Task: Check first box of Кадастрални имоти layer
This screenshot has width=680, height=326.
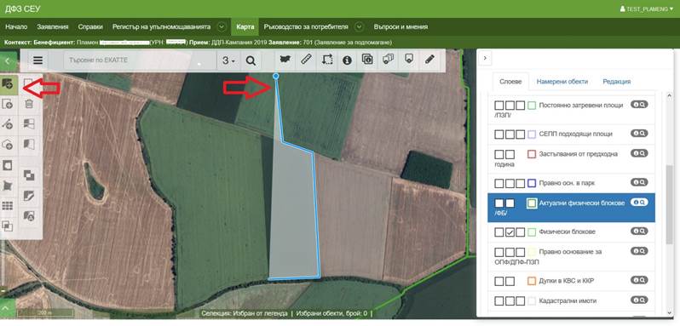Action: [499, 300]
